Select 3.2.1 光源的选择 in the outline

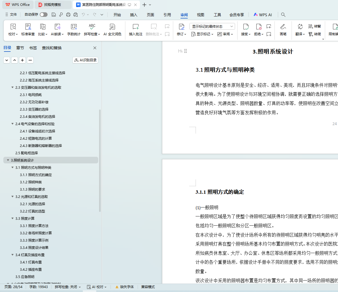(x=32, y=204)
